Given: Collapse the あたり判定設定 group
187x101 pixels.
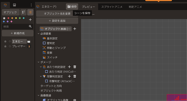Looking at the screenshot, I should [x=41, y=67].
